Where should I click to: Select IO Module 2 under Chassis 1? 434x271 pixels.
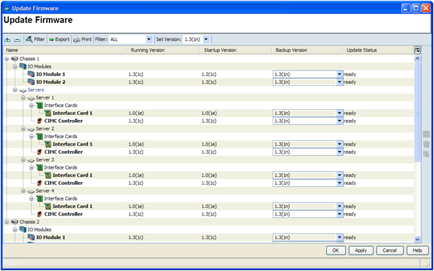pos(51,82)
